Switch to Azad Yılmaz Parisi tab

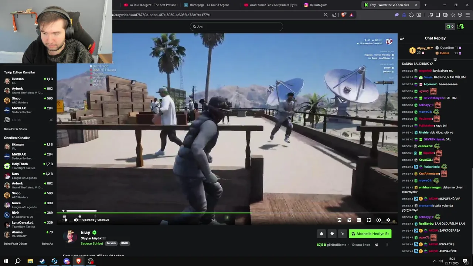270,5
